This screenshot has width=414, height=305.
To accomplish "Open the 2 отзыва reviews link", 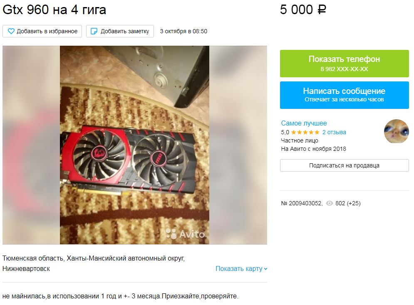I will (334, 132).
